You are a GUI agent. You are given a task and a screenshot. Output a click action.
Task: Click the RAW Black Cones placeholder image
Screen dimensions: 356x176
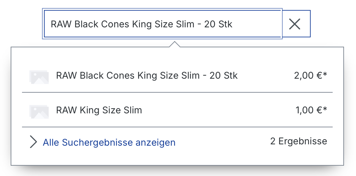click(x=39, y=77)
